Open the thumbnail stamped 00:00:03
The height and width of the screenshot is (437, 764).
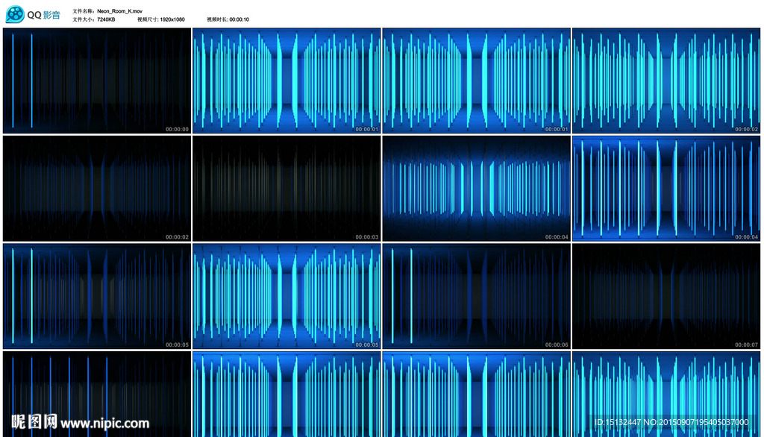286,188
